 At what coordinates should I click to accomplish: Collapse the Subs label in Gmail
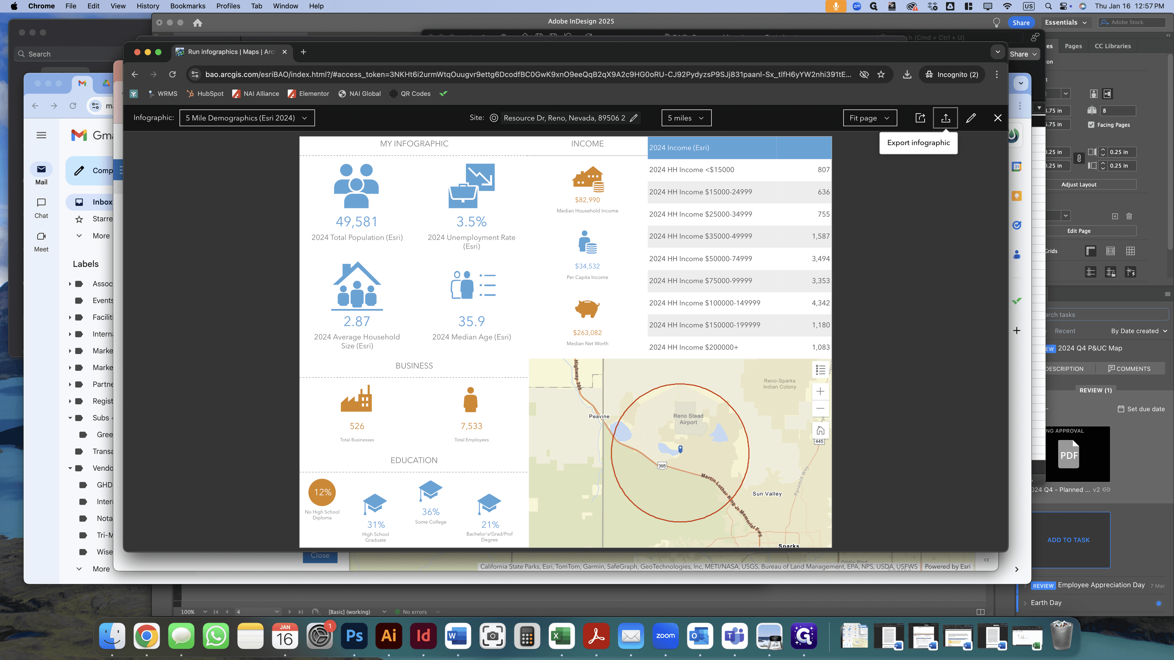70,418
